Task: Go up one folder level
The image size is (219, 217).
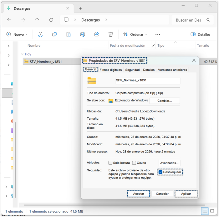Action: click(x=37, y=20)
